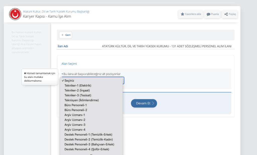Open Atatürk Kültür, Dil ve Tarih Kurumu link
Viewport: 257px width, 155px height.
(56, 11)
